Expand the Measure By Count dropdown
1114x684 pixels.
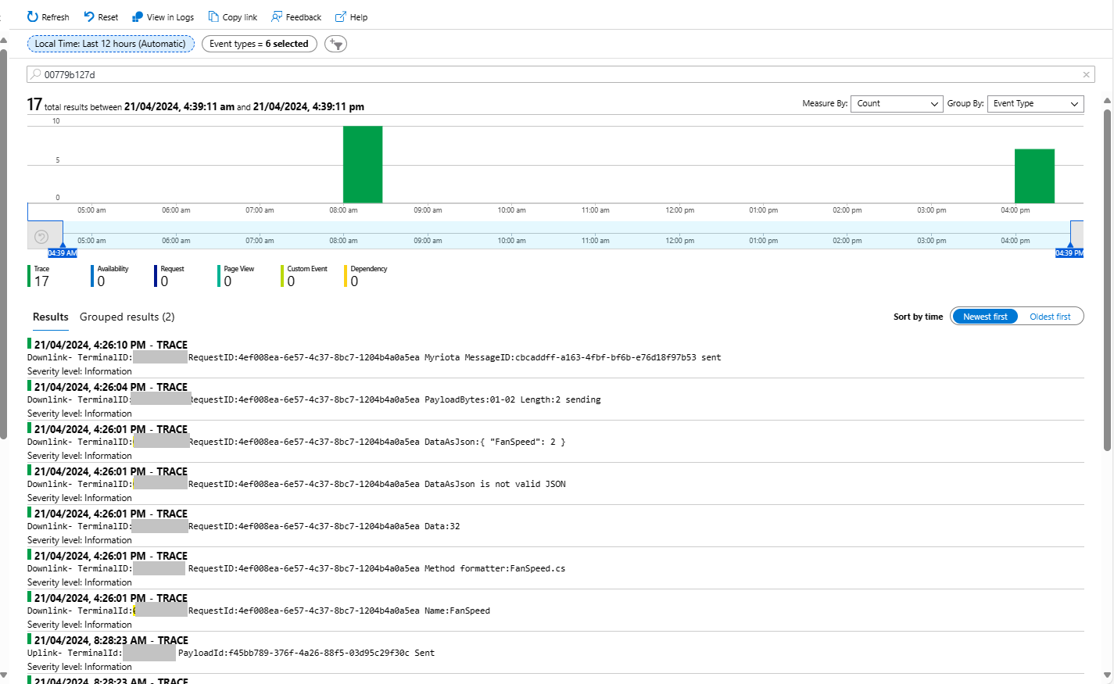click(x=896, y=104)
